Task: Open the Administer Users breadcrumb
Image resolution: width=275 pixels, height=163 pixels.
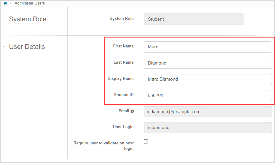Action: [29, 3]
